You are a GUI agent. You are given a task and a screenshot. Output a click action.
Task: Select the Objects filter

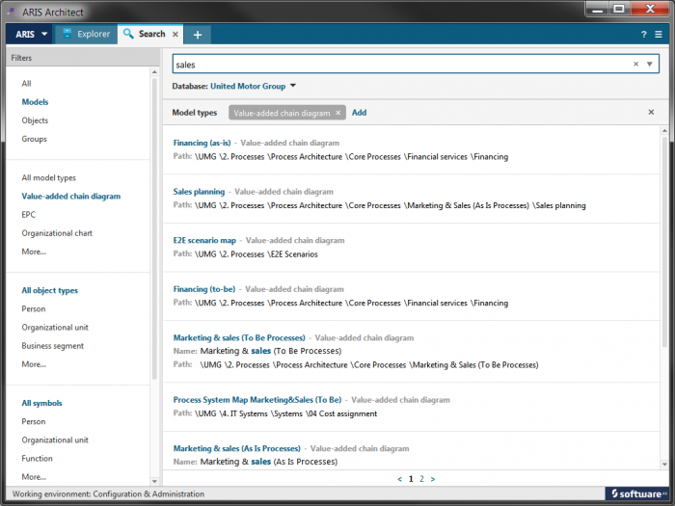[35, 120]
